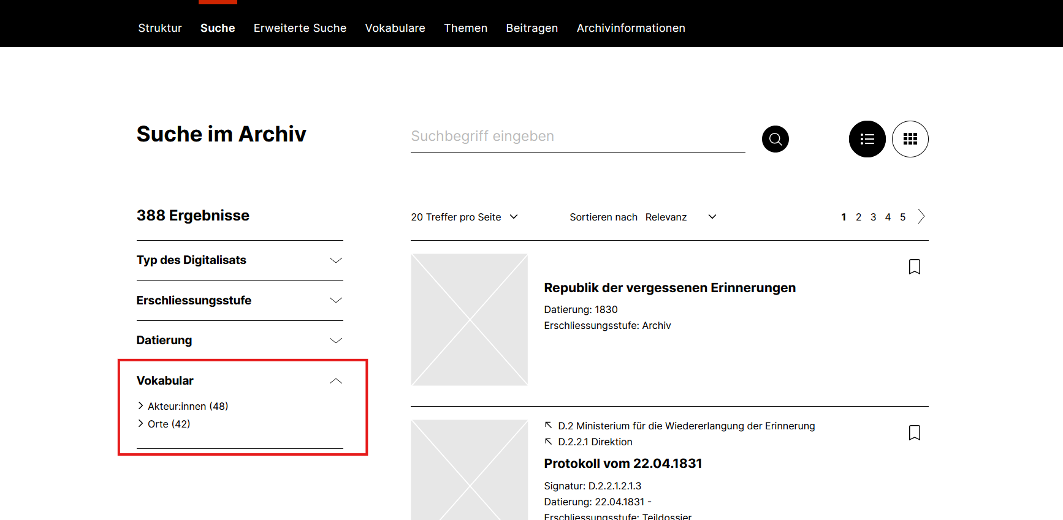Open thumbnail of Republik der vergessenen Erinnerungen

pyautogui.click(x=469, y=320)
